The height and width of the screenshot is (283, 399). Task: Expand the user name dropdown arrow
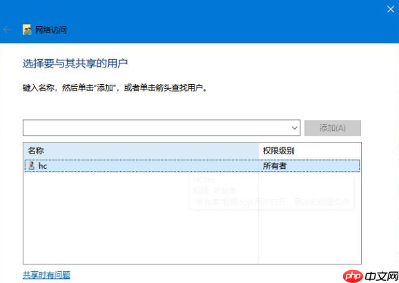pos(294,127)
